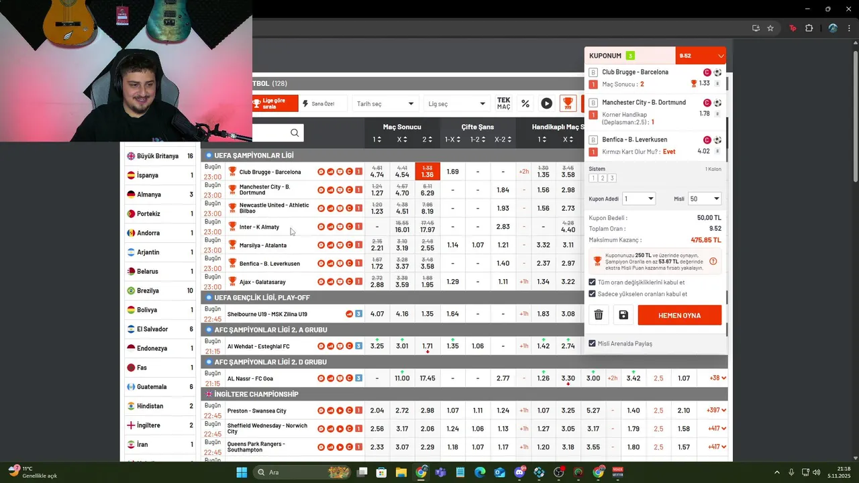Delete coupon with the trash icon
859x483 pixels.
[x=599, y=315]
